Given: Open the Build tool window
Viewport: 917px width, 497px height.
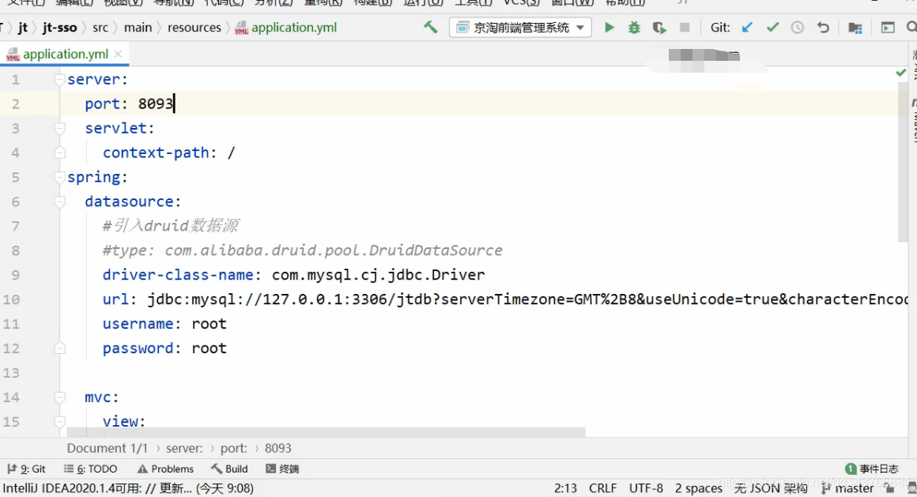Looking at the screenshot, I should coord(230,469).
